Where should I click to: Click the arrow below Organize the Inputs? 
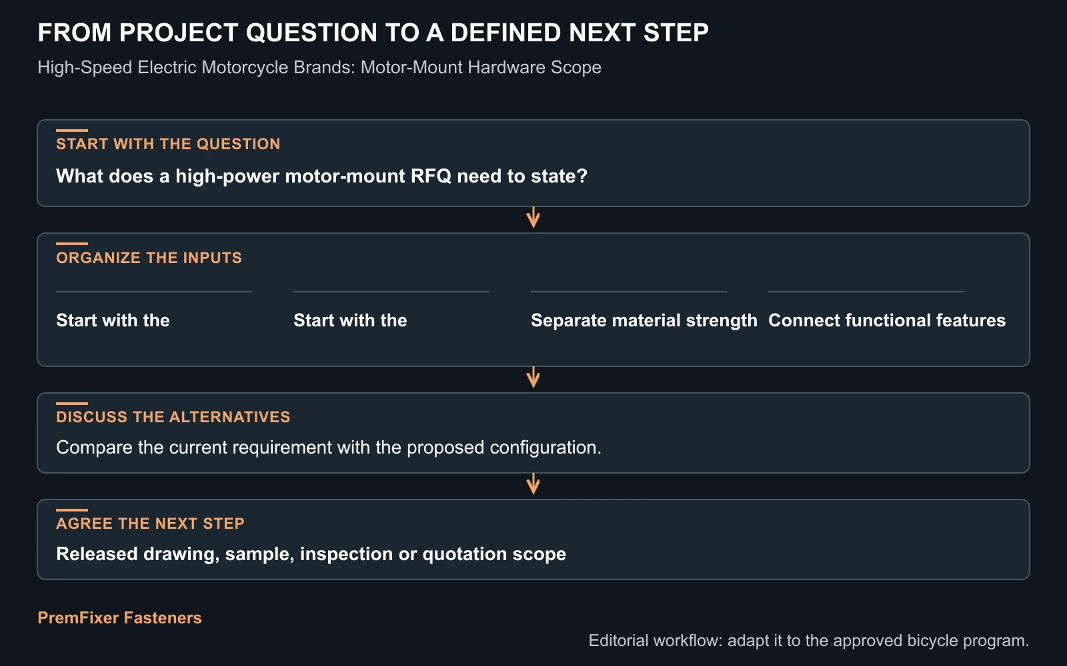point(533,378)
